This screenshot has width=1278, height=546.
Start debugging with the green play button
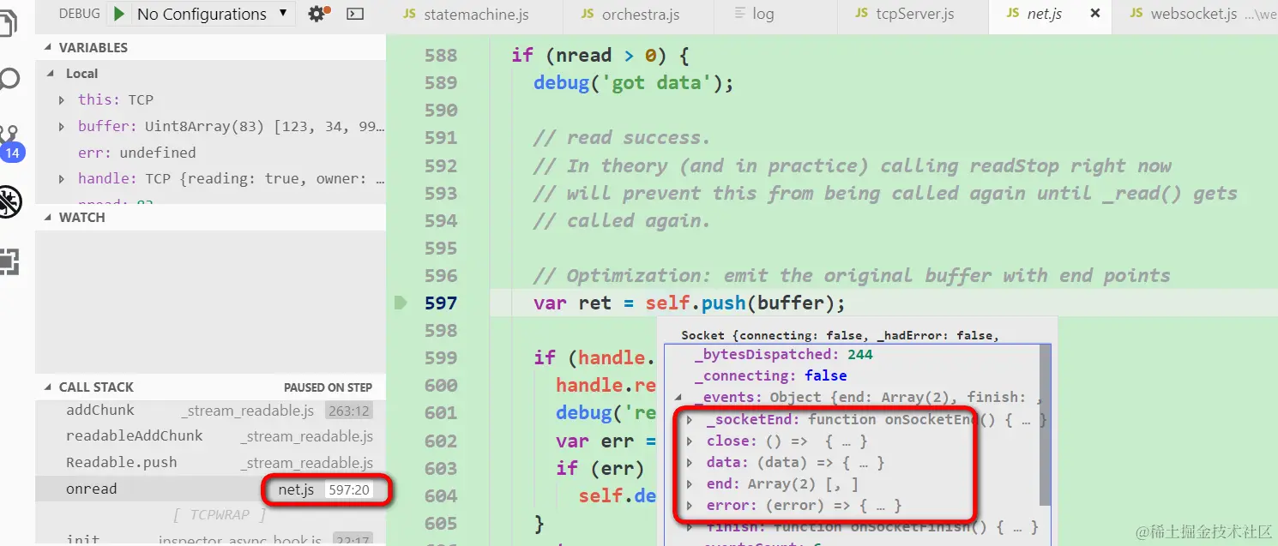[119, 14]
